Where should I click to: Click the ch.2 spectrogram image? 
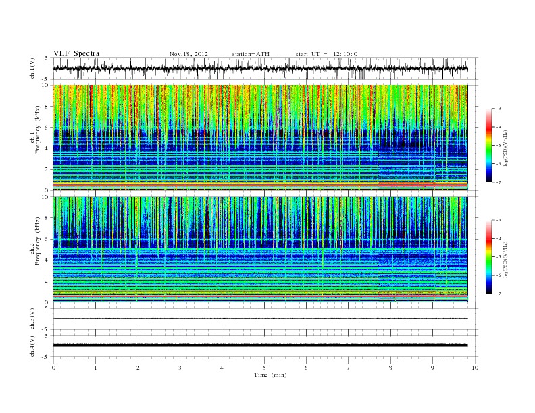click(x=260, y=249)
